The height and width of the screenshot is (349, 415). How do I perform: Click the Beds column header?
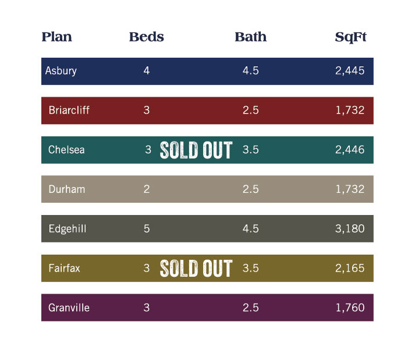coord(146,37)
